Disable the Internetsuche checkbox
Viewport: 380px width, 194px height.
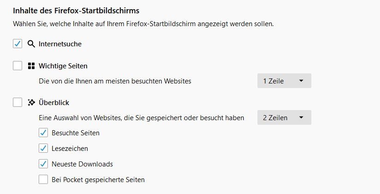[x=18, y=44]
